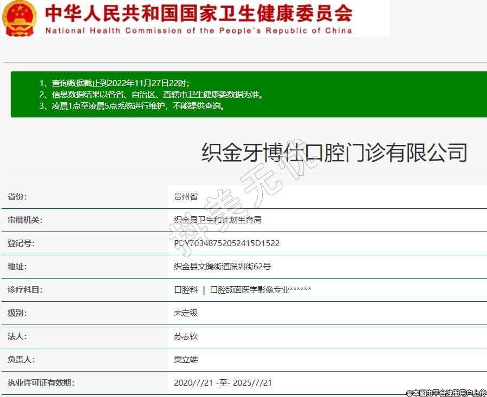
Task: Click the 审批机关 row label
Action: (x=25, y=220)
